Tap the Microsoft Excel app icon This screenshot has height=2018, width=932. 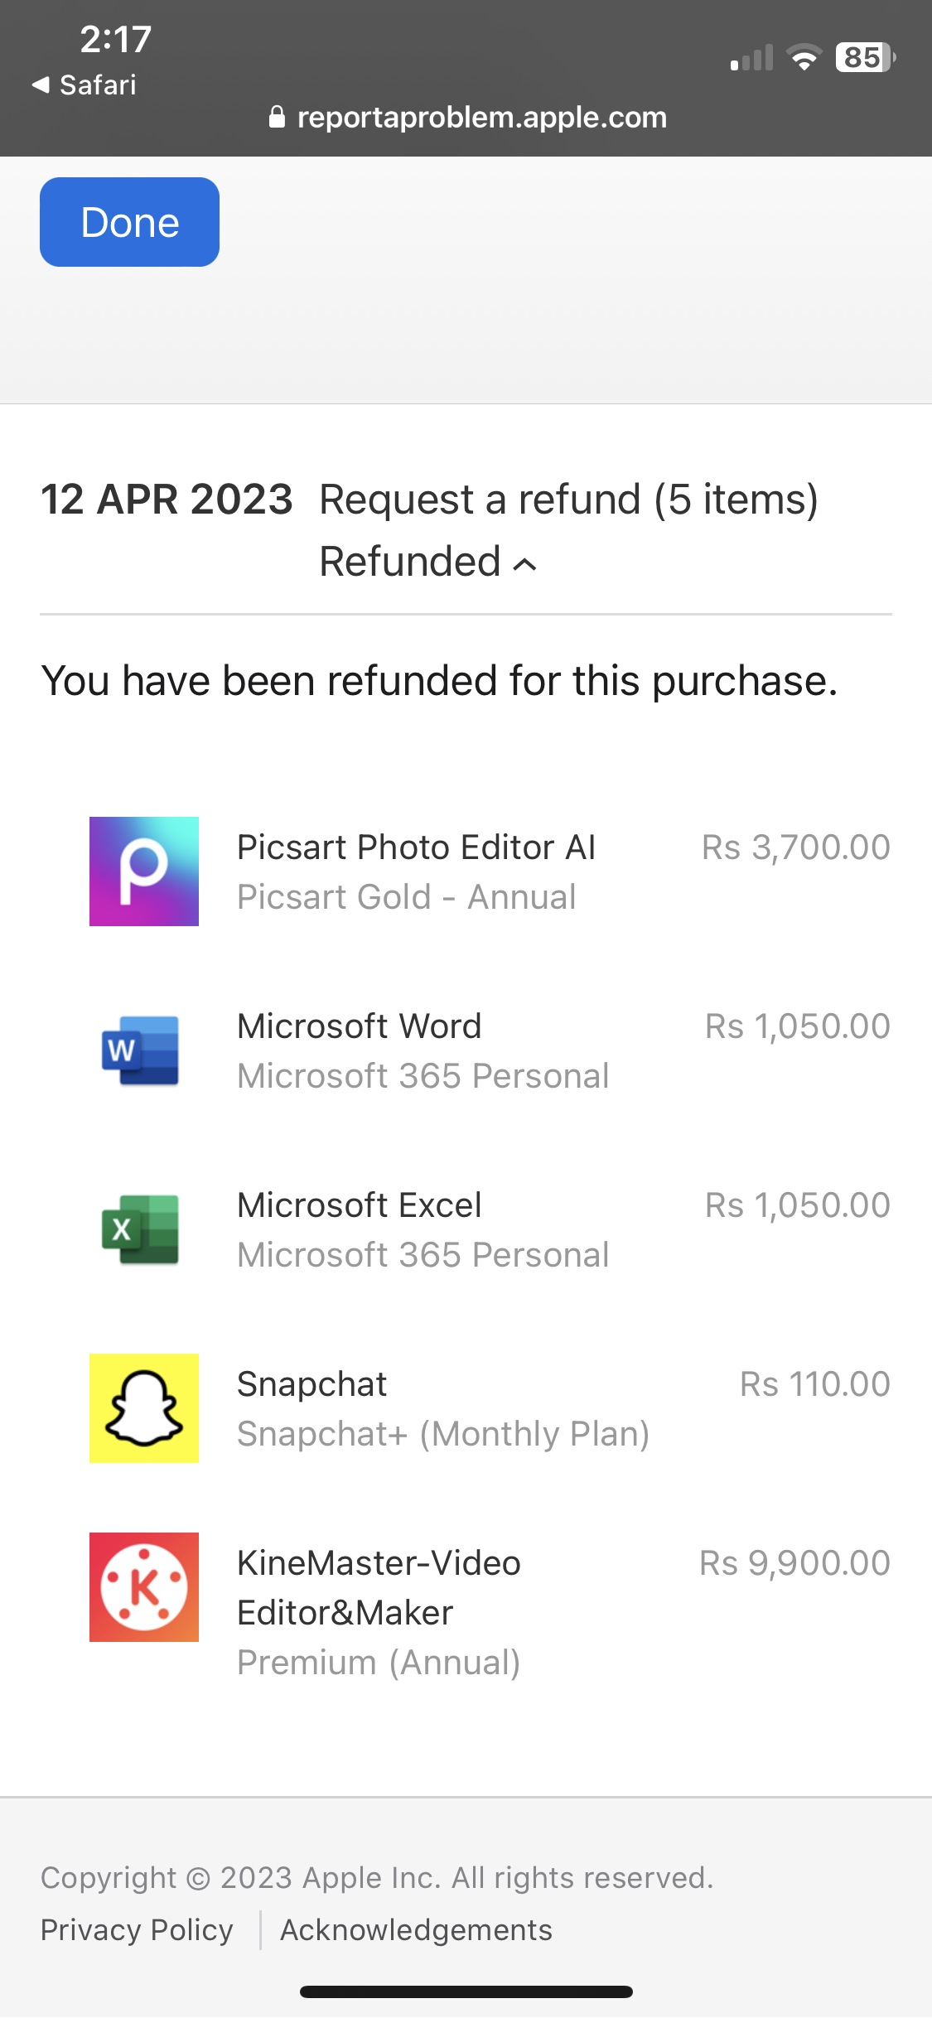140,1229
